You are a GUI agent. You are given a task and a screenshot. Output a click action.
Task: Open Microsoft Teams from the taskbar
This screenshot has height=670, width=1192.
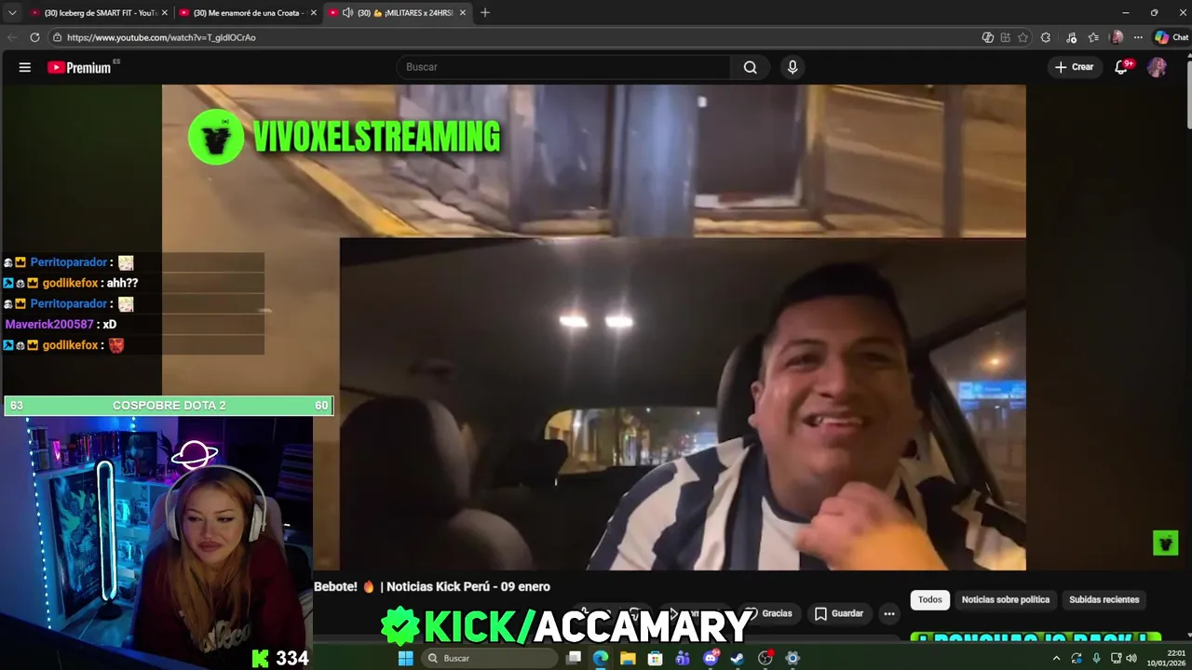pyautogui.click(x=683, y=658)
